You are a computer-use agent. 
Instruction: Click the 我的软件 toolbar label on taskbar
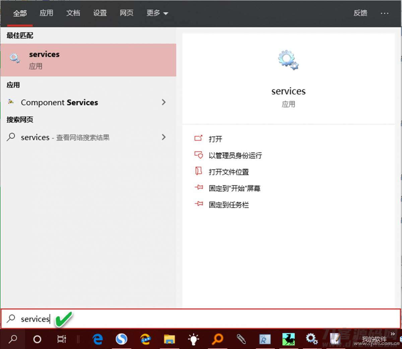pyautogui.click(x=374, y=339)
